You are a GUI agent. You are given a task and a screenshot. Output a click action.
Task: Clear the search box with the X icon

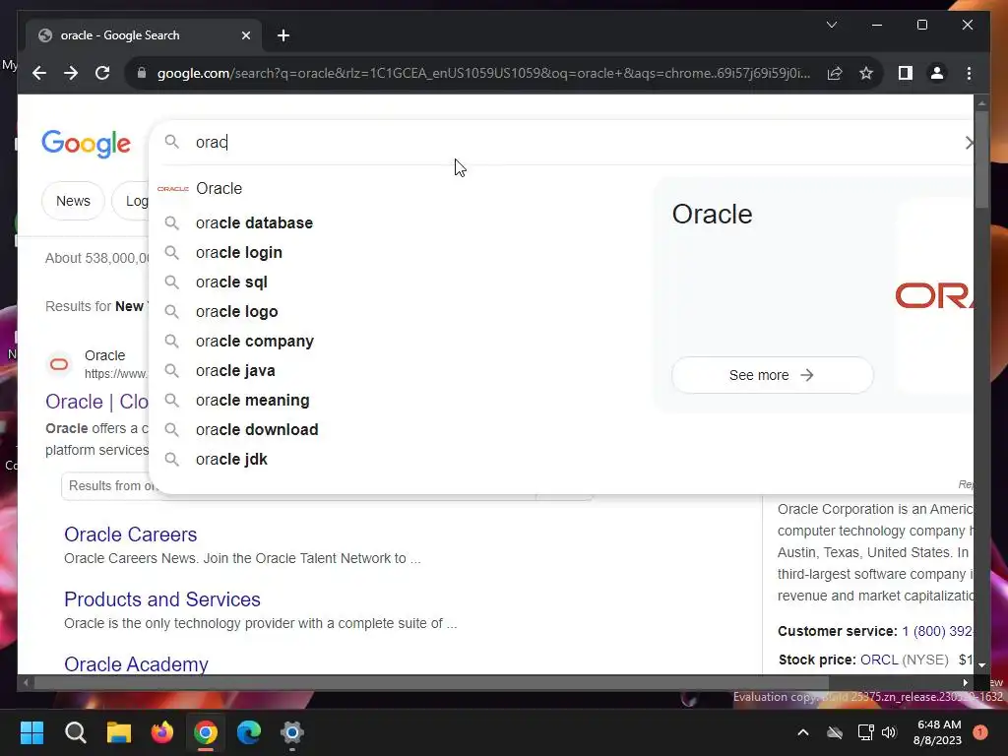(969, 143)
